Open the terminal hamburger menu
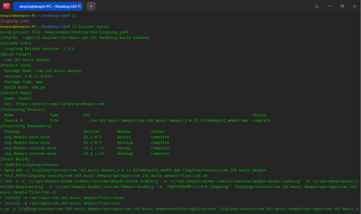Viewport: 361px width, 214px height. [x=317, y=6]
